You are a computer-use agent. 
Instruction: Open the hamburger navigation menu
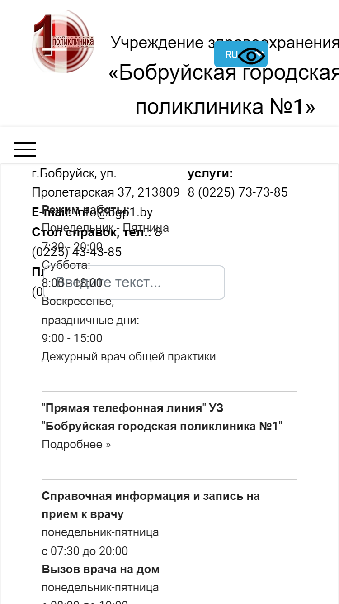pyautogui.click(x=25, y=149)
